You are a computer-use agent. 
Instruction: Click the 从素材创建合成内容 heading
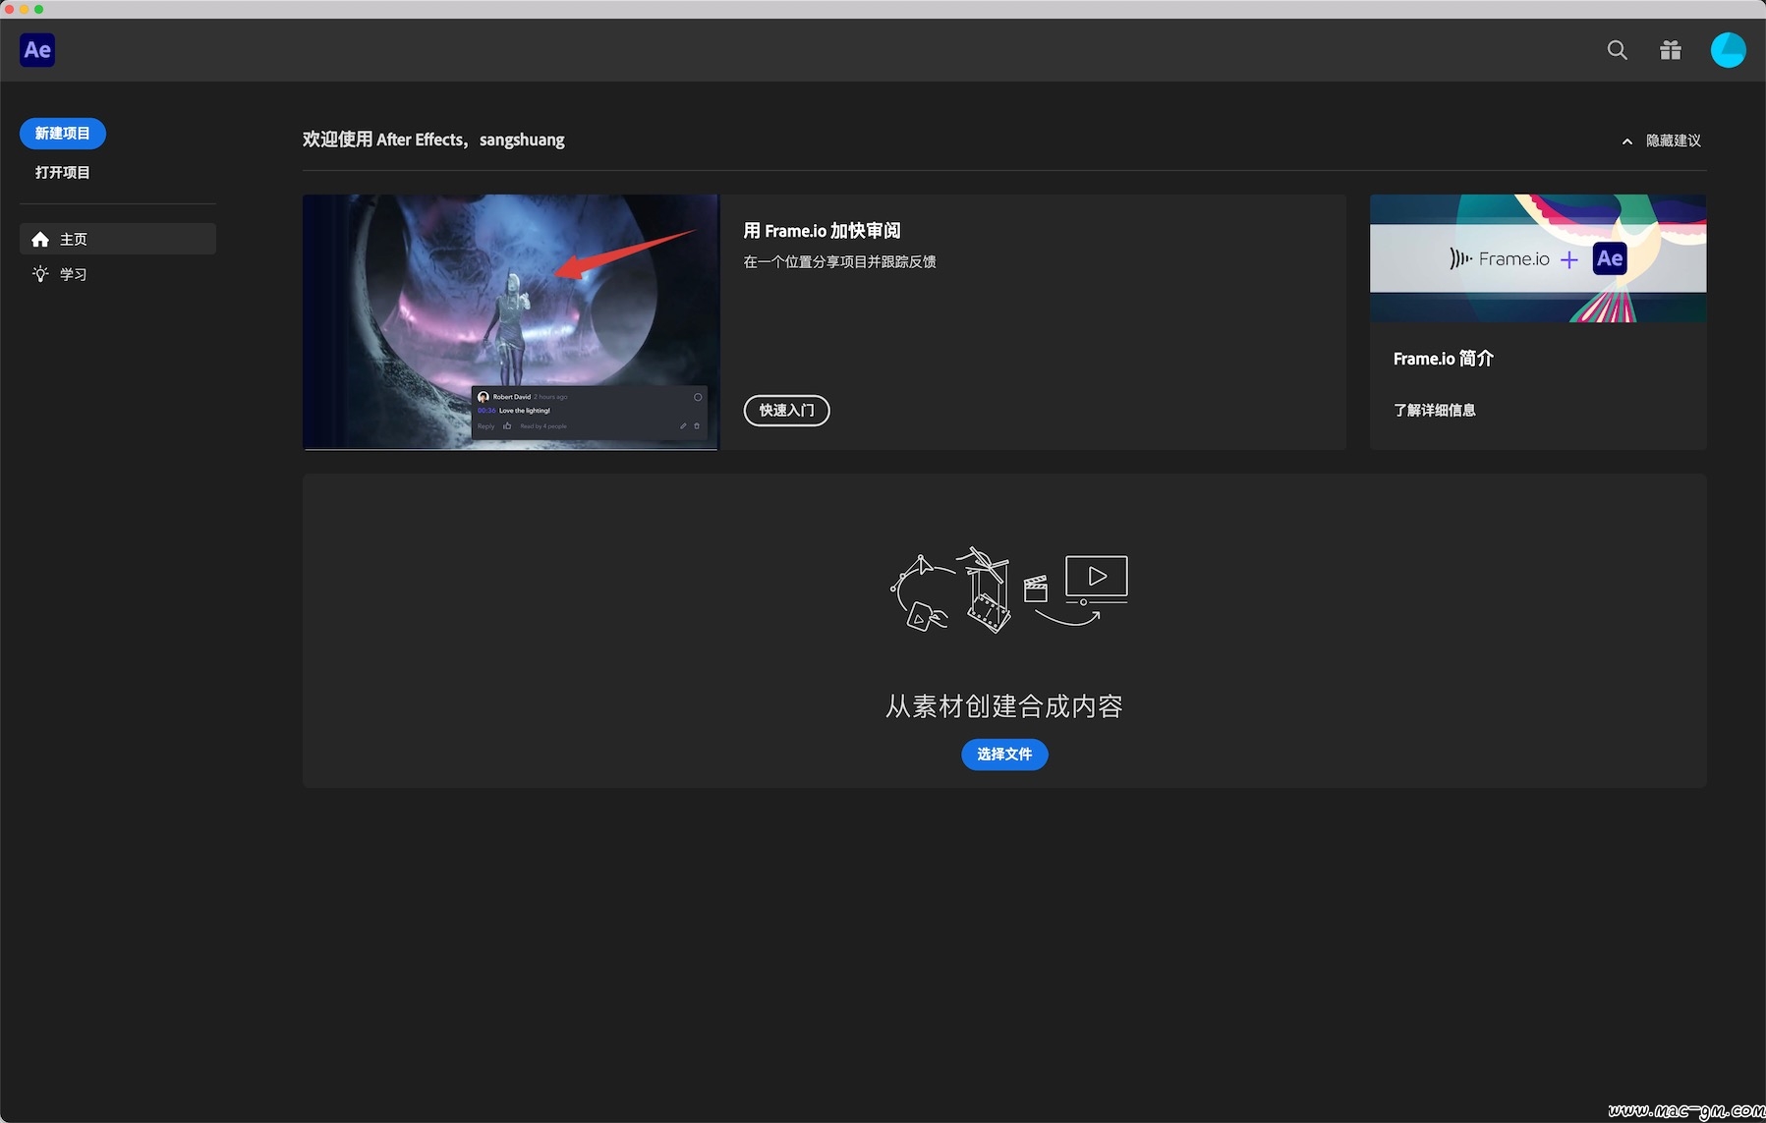(x=1004, y=706)
